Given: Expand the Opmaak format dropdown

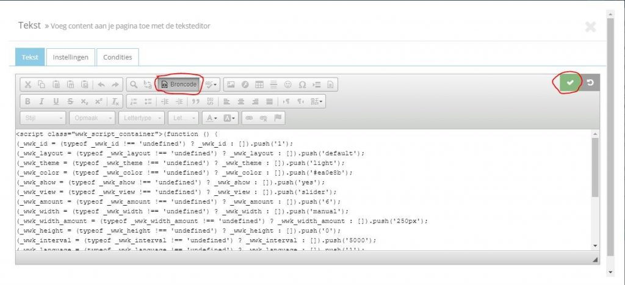Looking at the screenshot, I should [92, 118].
